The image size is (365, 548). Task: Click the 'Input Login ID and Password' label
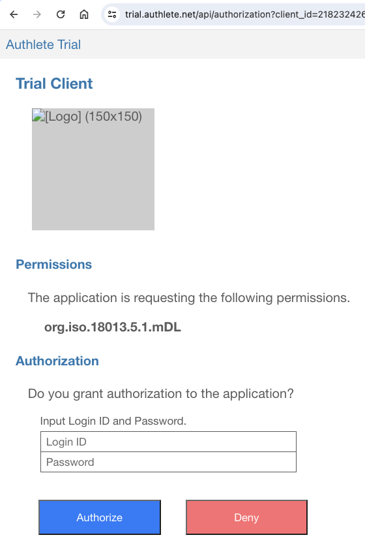113,421
